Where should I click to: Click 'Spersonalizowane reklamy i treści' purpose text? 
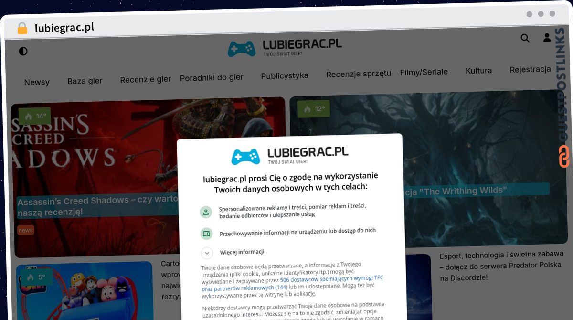(292, 211)
